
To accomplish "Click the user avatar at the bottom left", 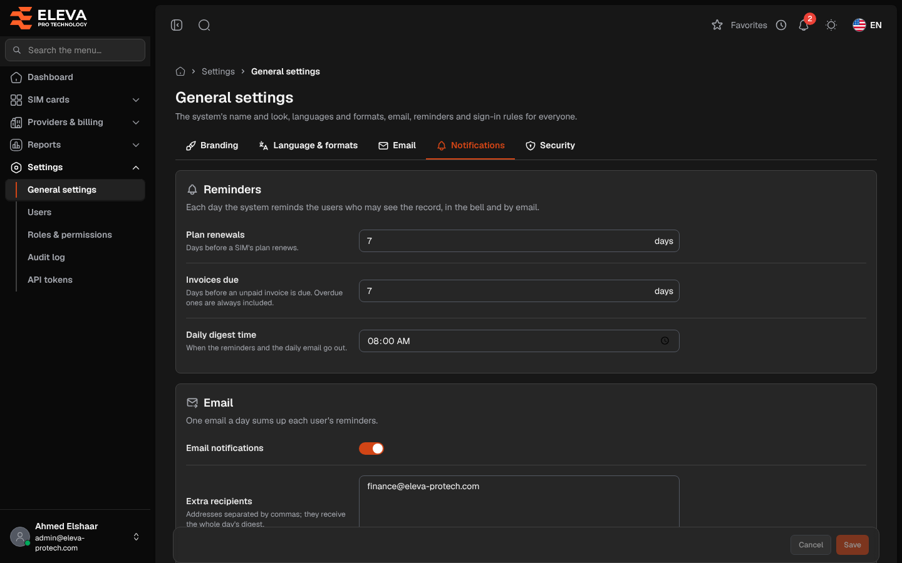I will (20, 537).
